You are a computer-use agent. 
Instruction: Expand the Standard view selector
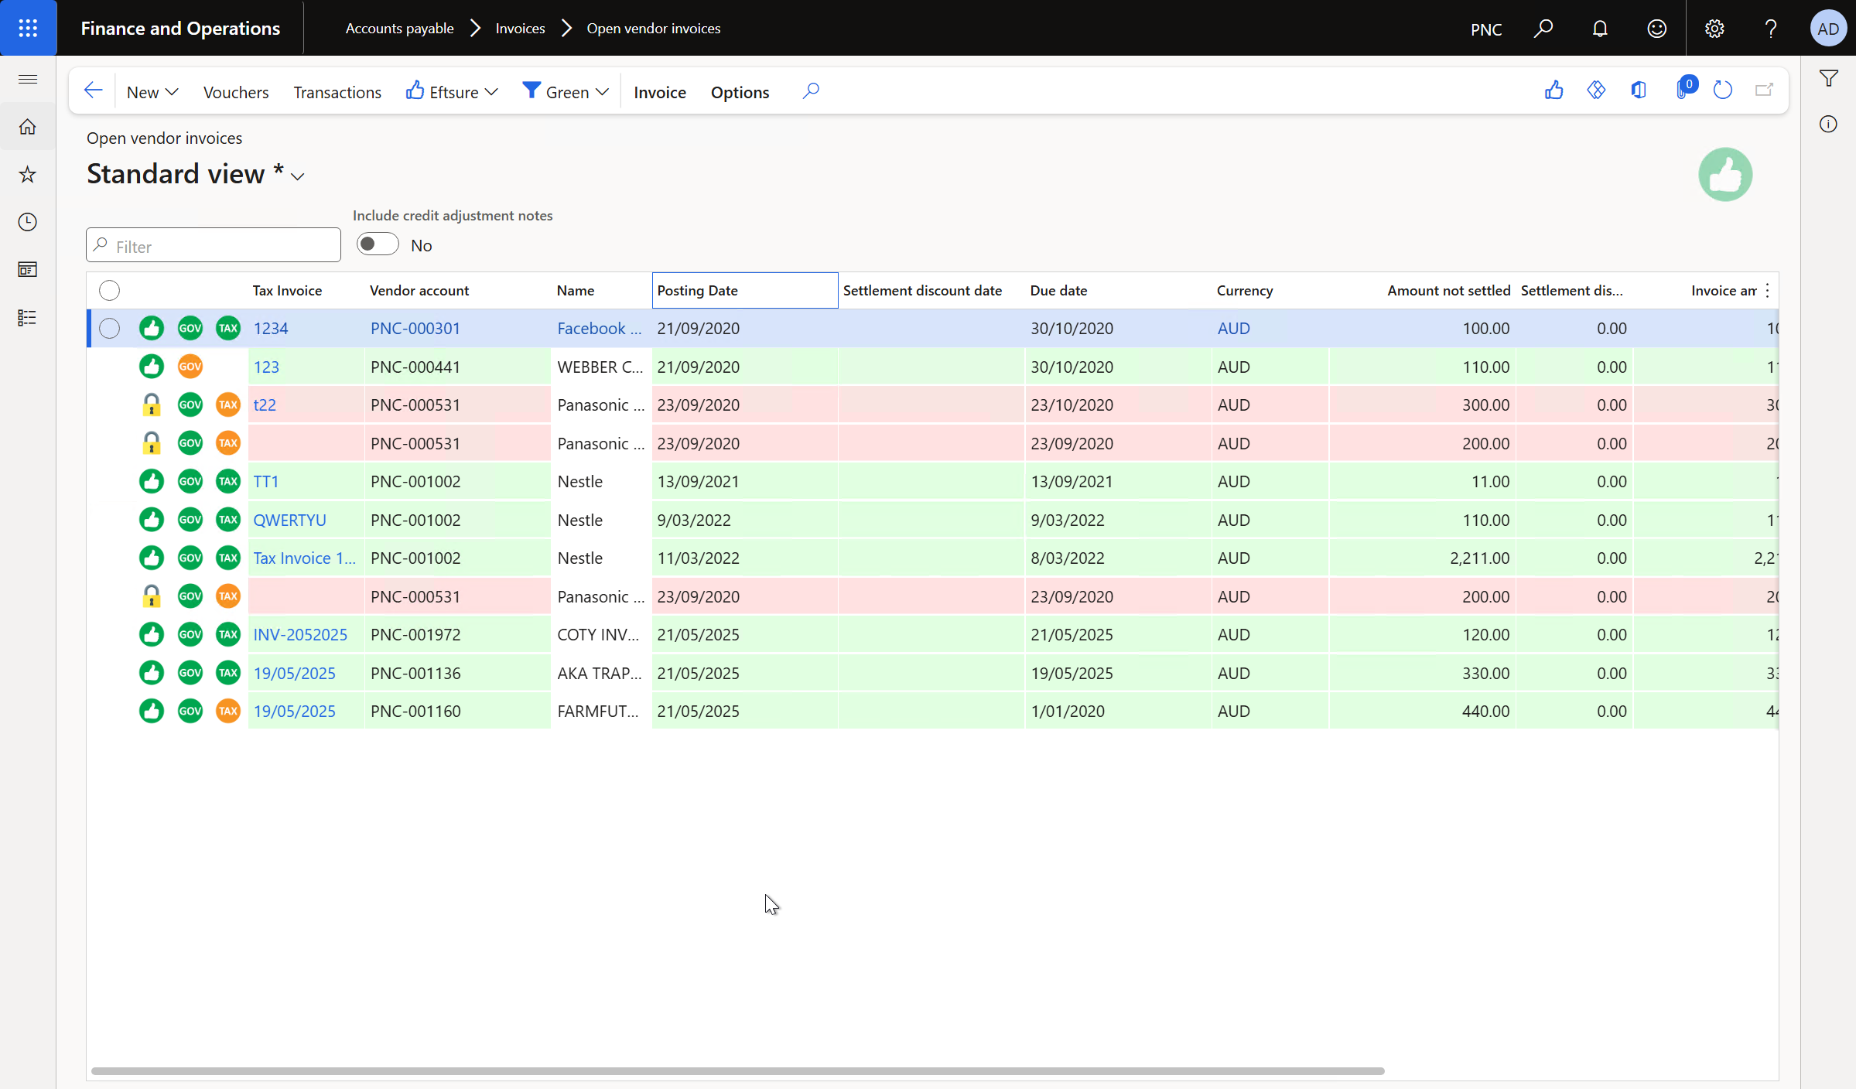tap(297, 176)
